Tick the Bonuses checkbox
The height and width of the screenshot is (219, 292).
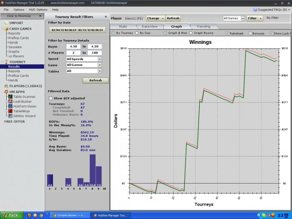pyautogui.click(x=250, y=33)
